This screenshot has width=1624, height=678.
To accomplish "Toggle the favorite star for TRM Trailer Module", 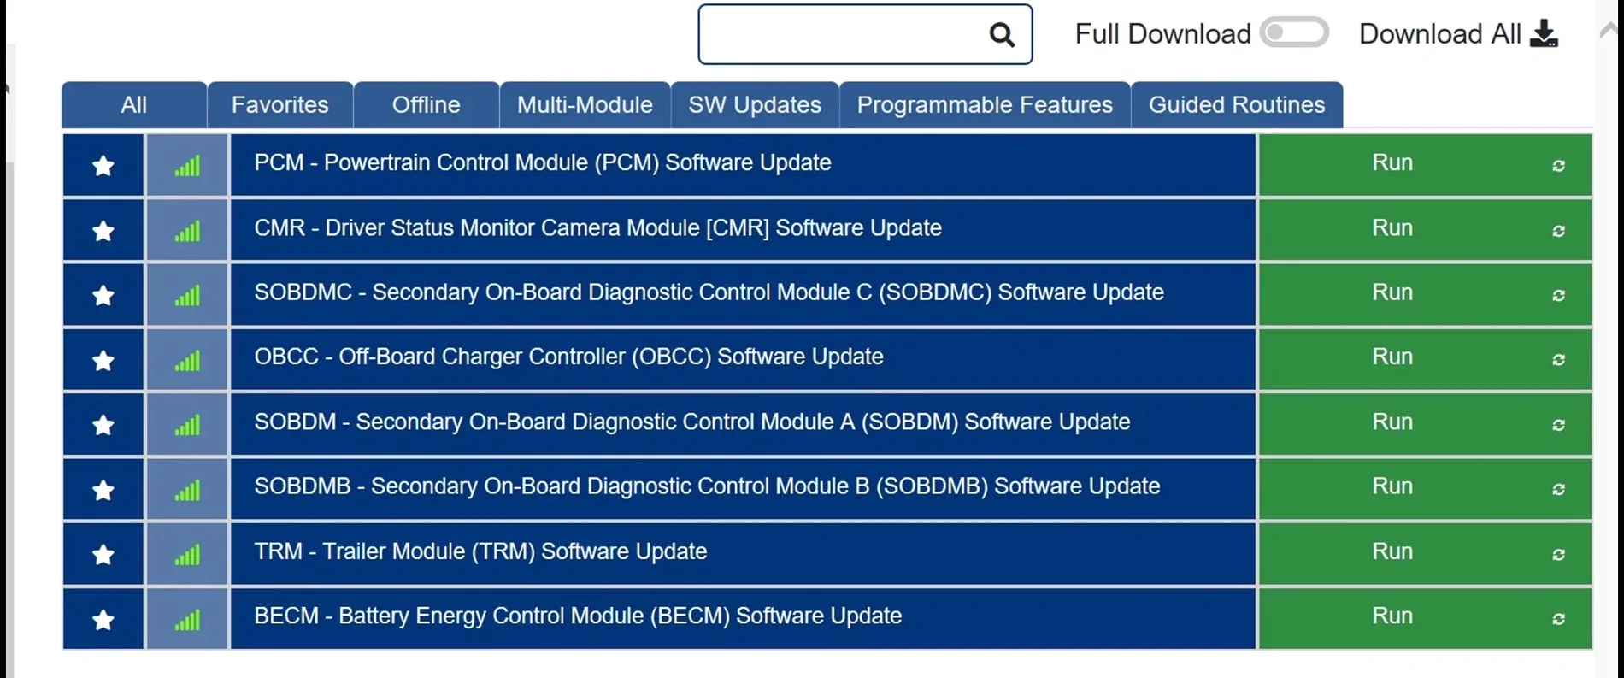I will [x=103, y=554].
